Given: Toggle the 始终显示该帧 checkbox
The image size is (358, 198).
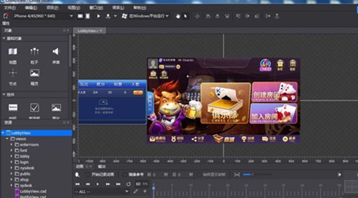Looking at the screenshot, I should (199, 175).
